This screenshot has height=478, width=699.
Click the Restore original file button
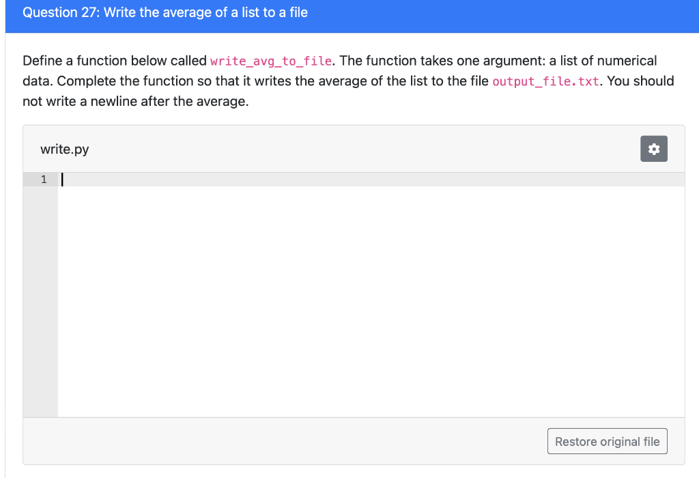[x=607, y=441]
